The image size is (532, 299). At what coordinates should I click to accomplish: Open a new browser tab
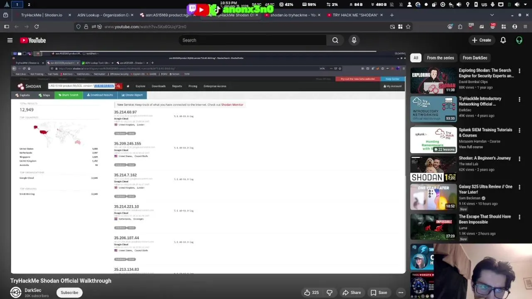click(x=392, y=15)
